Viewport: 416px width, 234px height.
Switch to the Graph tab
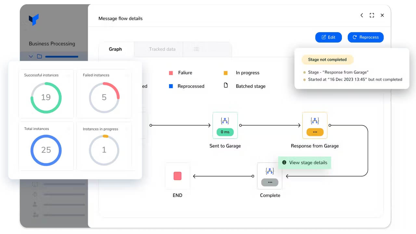point(115,49)
